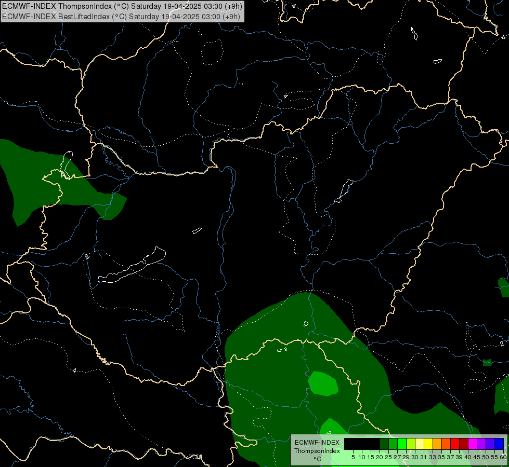Viewport: 509px width, 467px height.
Task: Select the orange legend swatch between 33 and 35
Action: pyautogui.click(x=437, y=444)
